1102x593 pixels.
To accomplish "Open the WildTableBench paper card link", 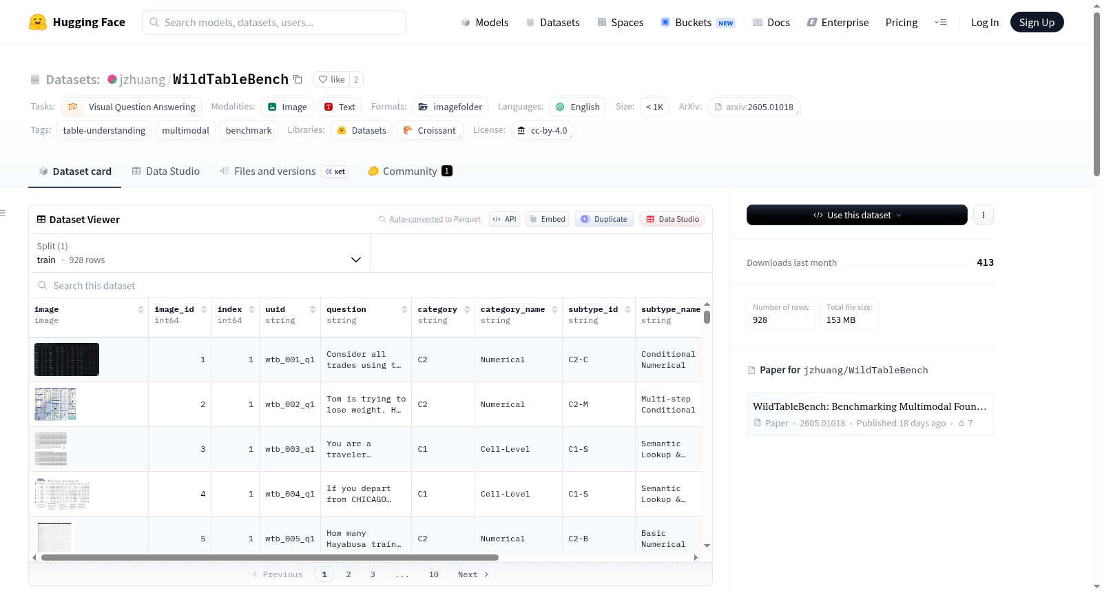I will [870, 414].
